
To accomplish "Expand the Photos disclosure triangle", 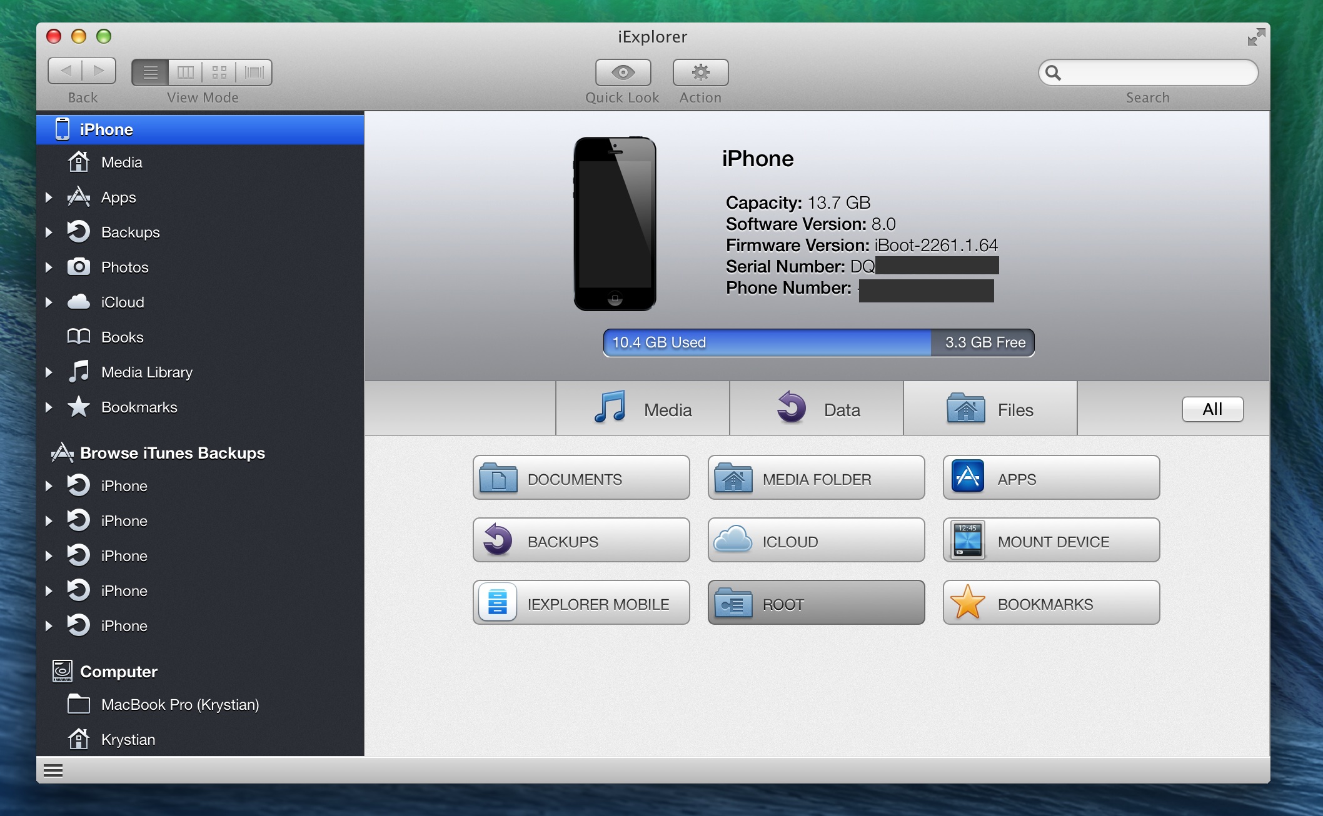I will (x=49, y=267).
